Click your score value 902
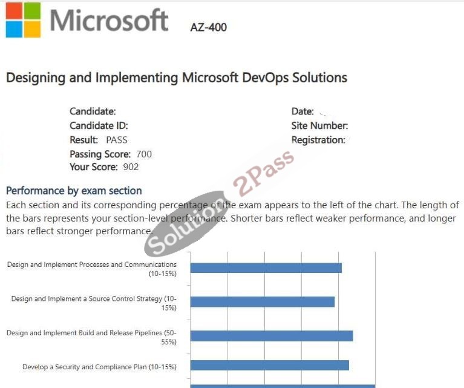Image resolution: width=464 pixels, height=388 pixels. 131,166
